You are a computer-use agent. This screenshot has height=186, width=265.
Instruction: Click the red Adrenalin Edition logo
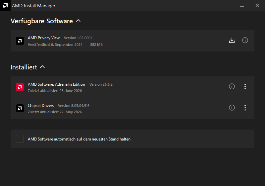[x=20, y=87]
